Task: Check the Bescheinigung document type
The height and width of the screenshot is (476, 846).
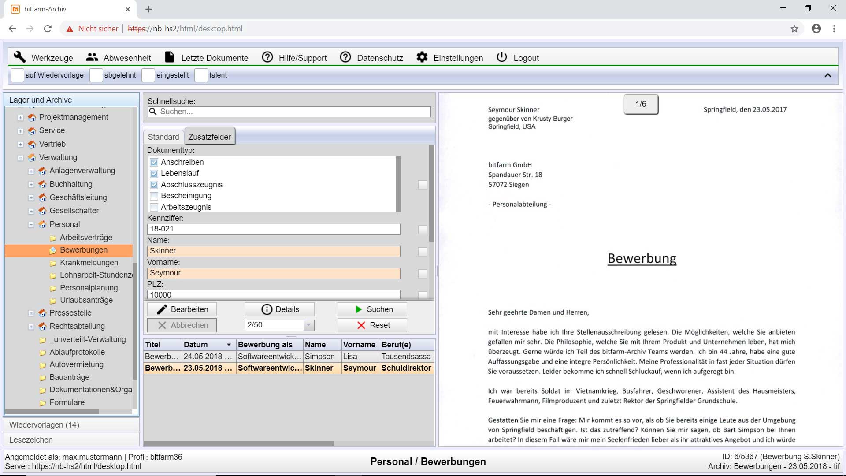Action: coord(154,196)
